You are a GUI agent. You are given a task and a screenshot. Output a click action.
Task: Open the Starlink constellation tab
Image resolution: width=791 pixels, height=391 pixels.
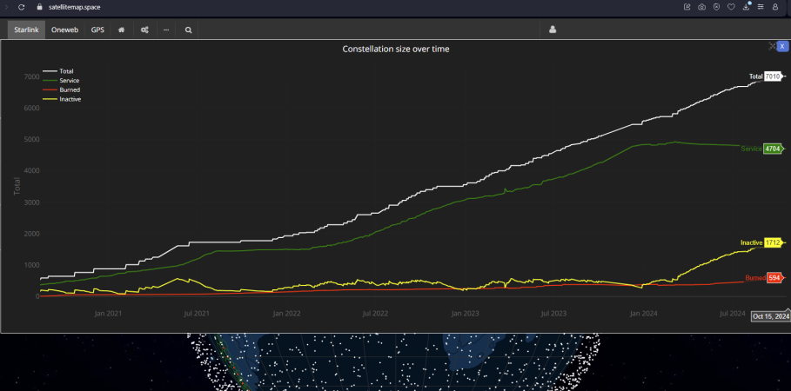click(x=26, y=30)
